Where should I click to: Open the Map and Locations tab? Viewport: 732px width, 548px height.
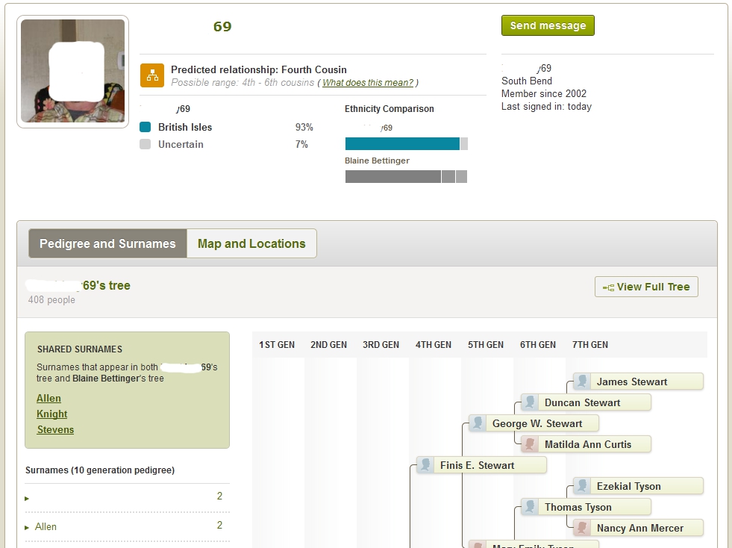[251, 243]
